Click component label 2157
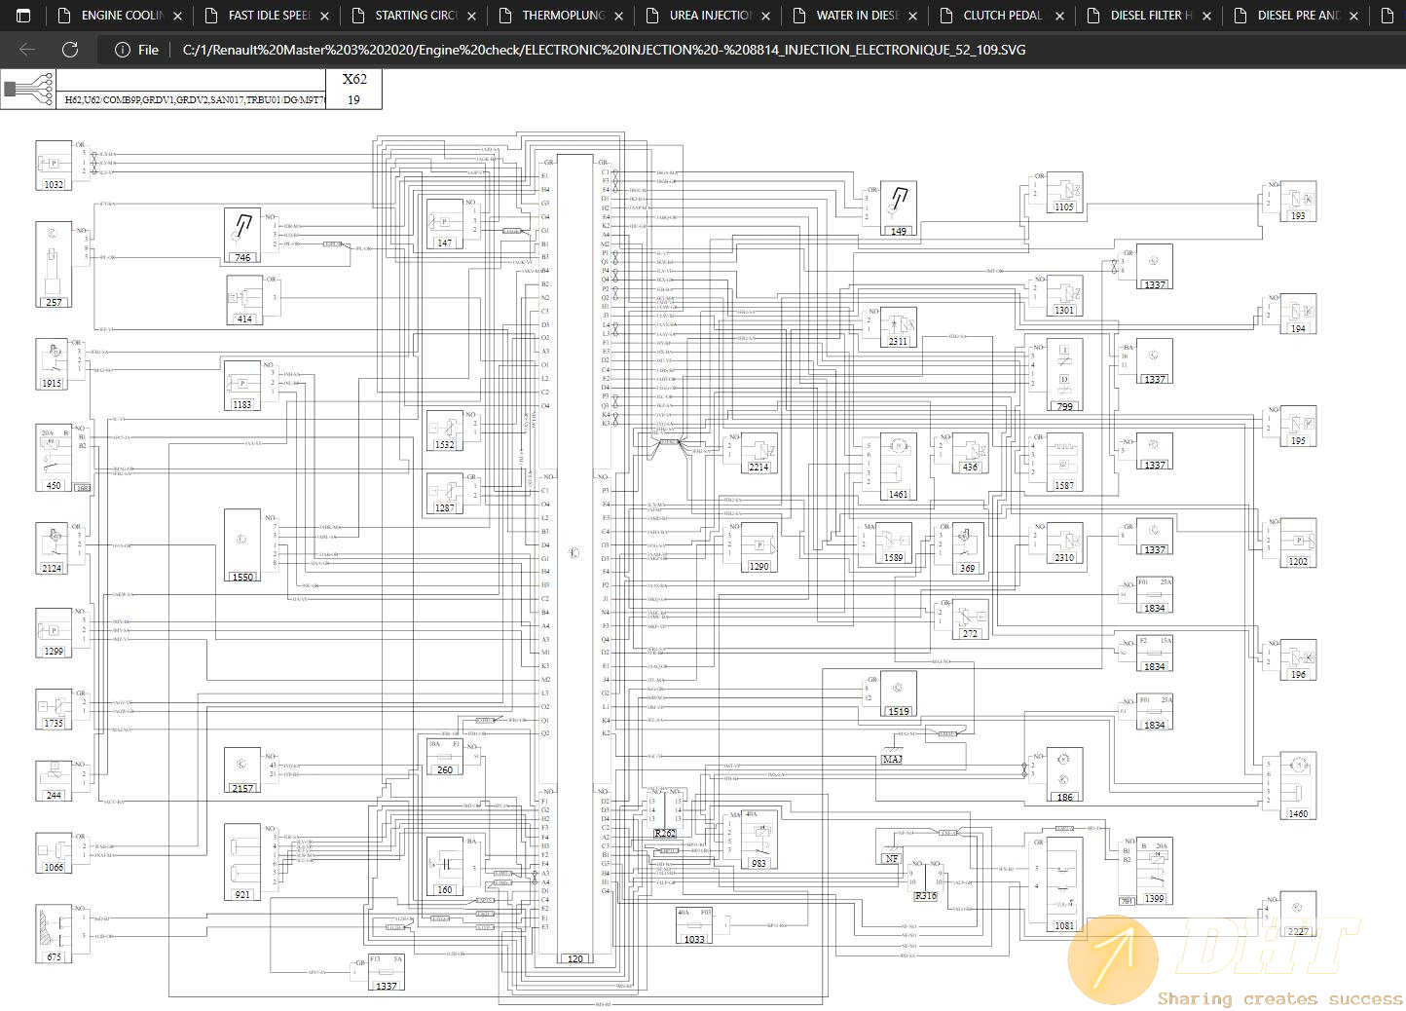1406x1011 pixels. point(242,788)
